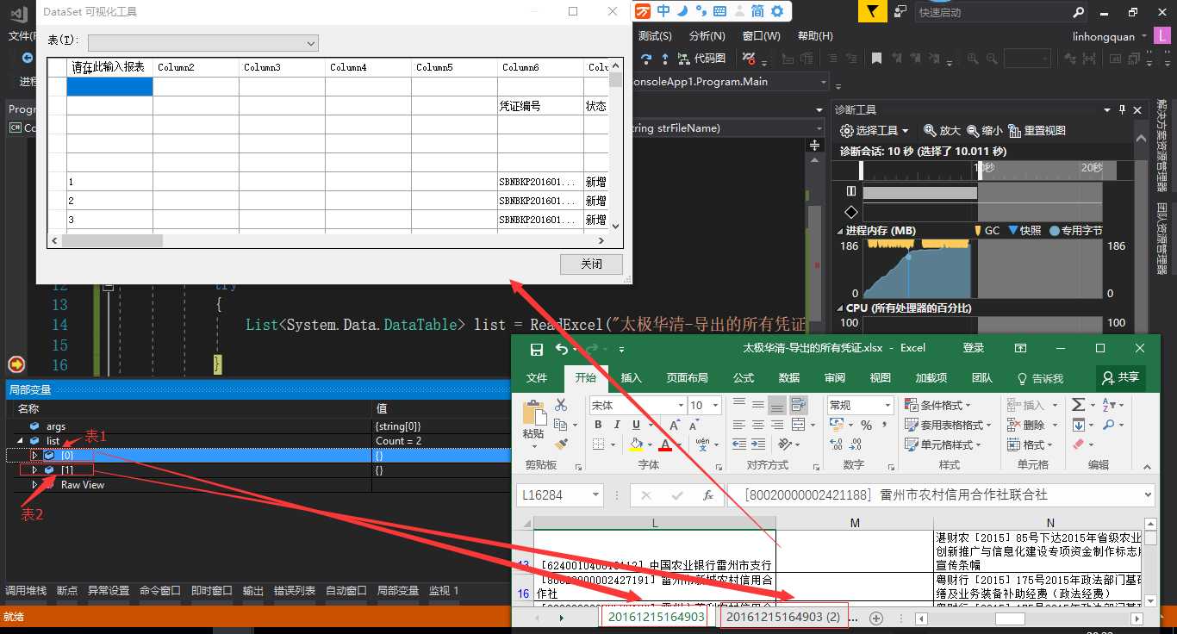Open the Excel font name combo box
Image resolution: width=1177 pixels, height=634 pixels.
638,405
